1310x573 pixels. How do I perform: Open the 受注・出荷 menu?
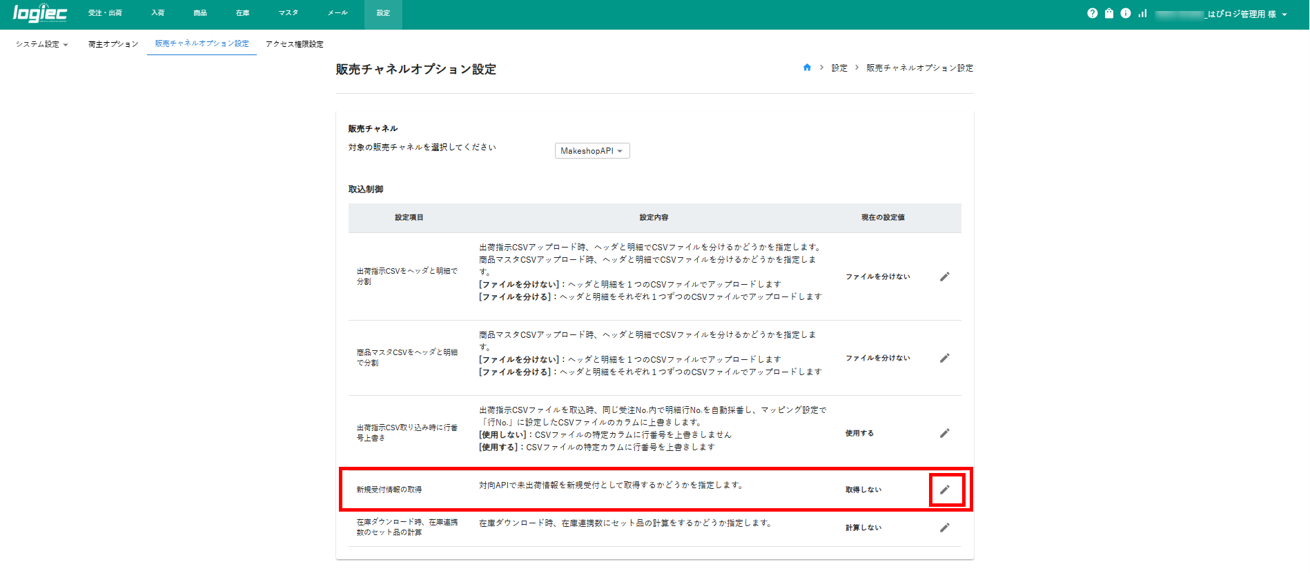[x=105, y=13]
